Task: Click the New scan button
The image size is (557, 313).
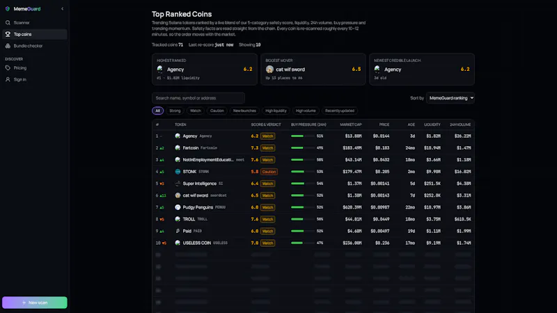Action: (x=34, y=303)
